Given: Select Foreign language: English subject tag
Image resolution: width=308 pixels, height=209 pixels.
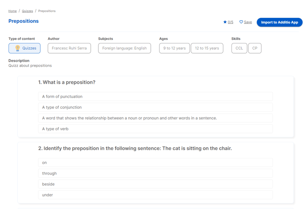Looking at the screenshot, I should point(124,48).
